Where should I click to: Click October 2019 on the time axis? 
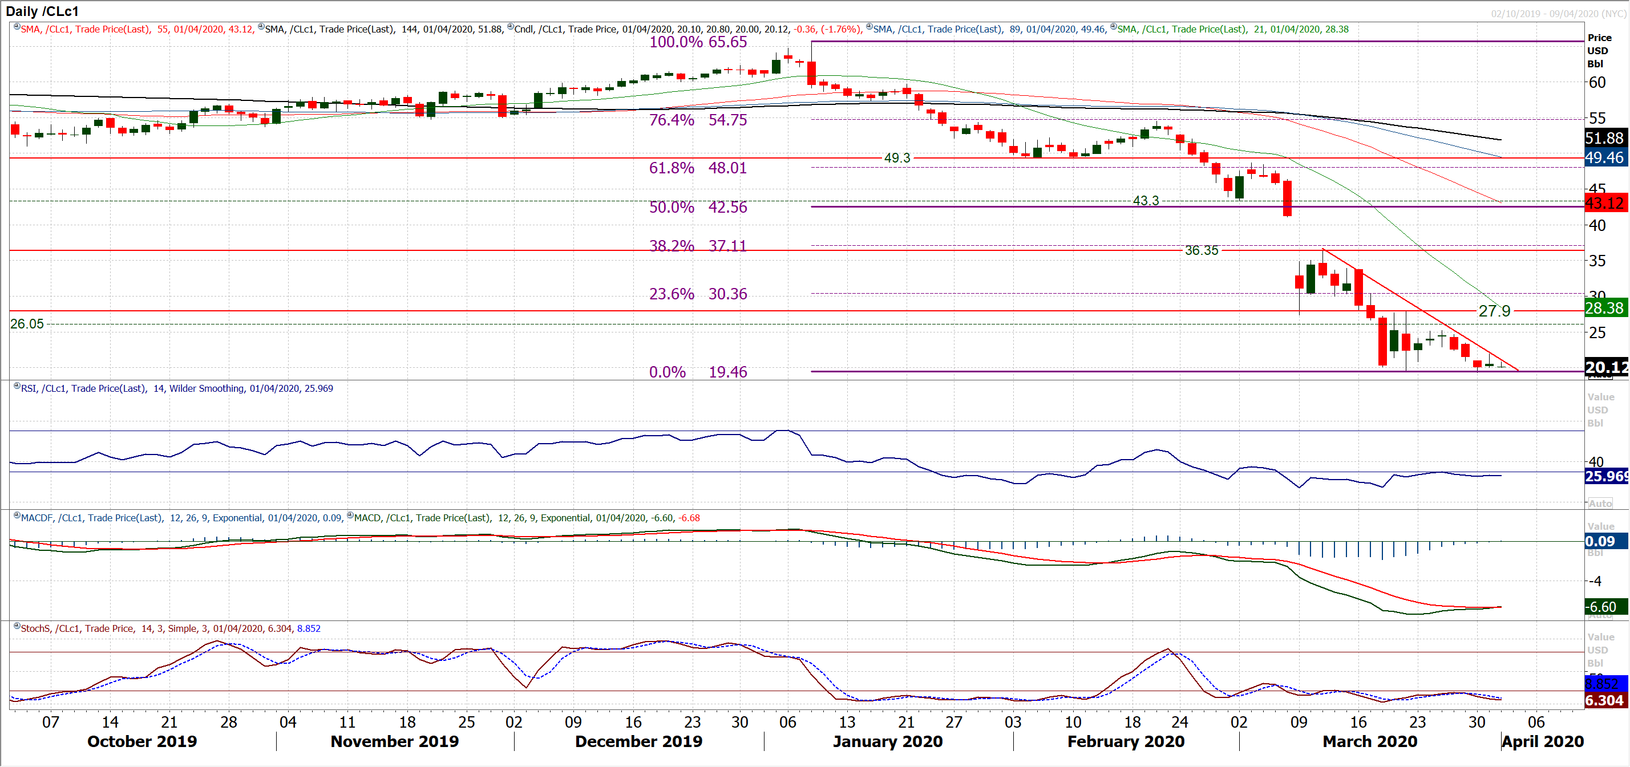click(x=141, y=741)
